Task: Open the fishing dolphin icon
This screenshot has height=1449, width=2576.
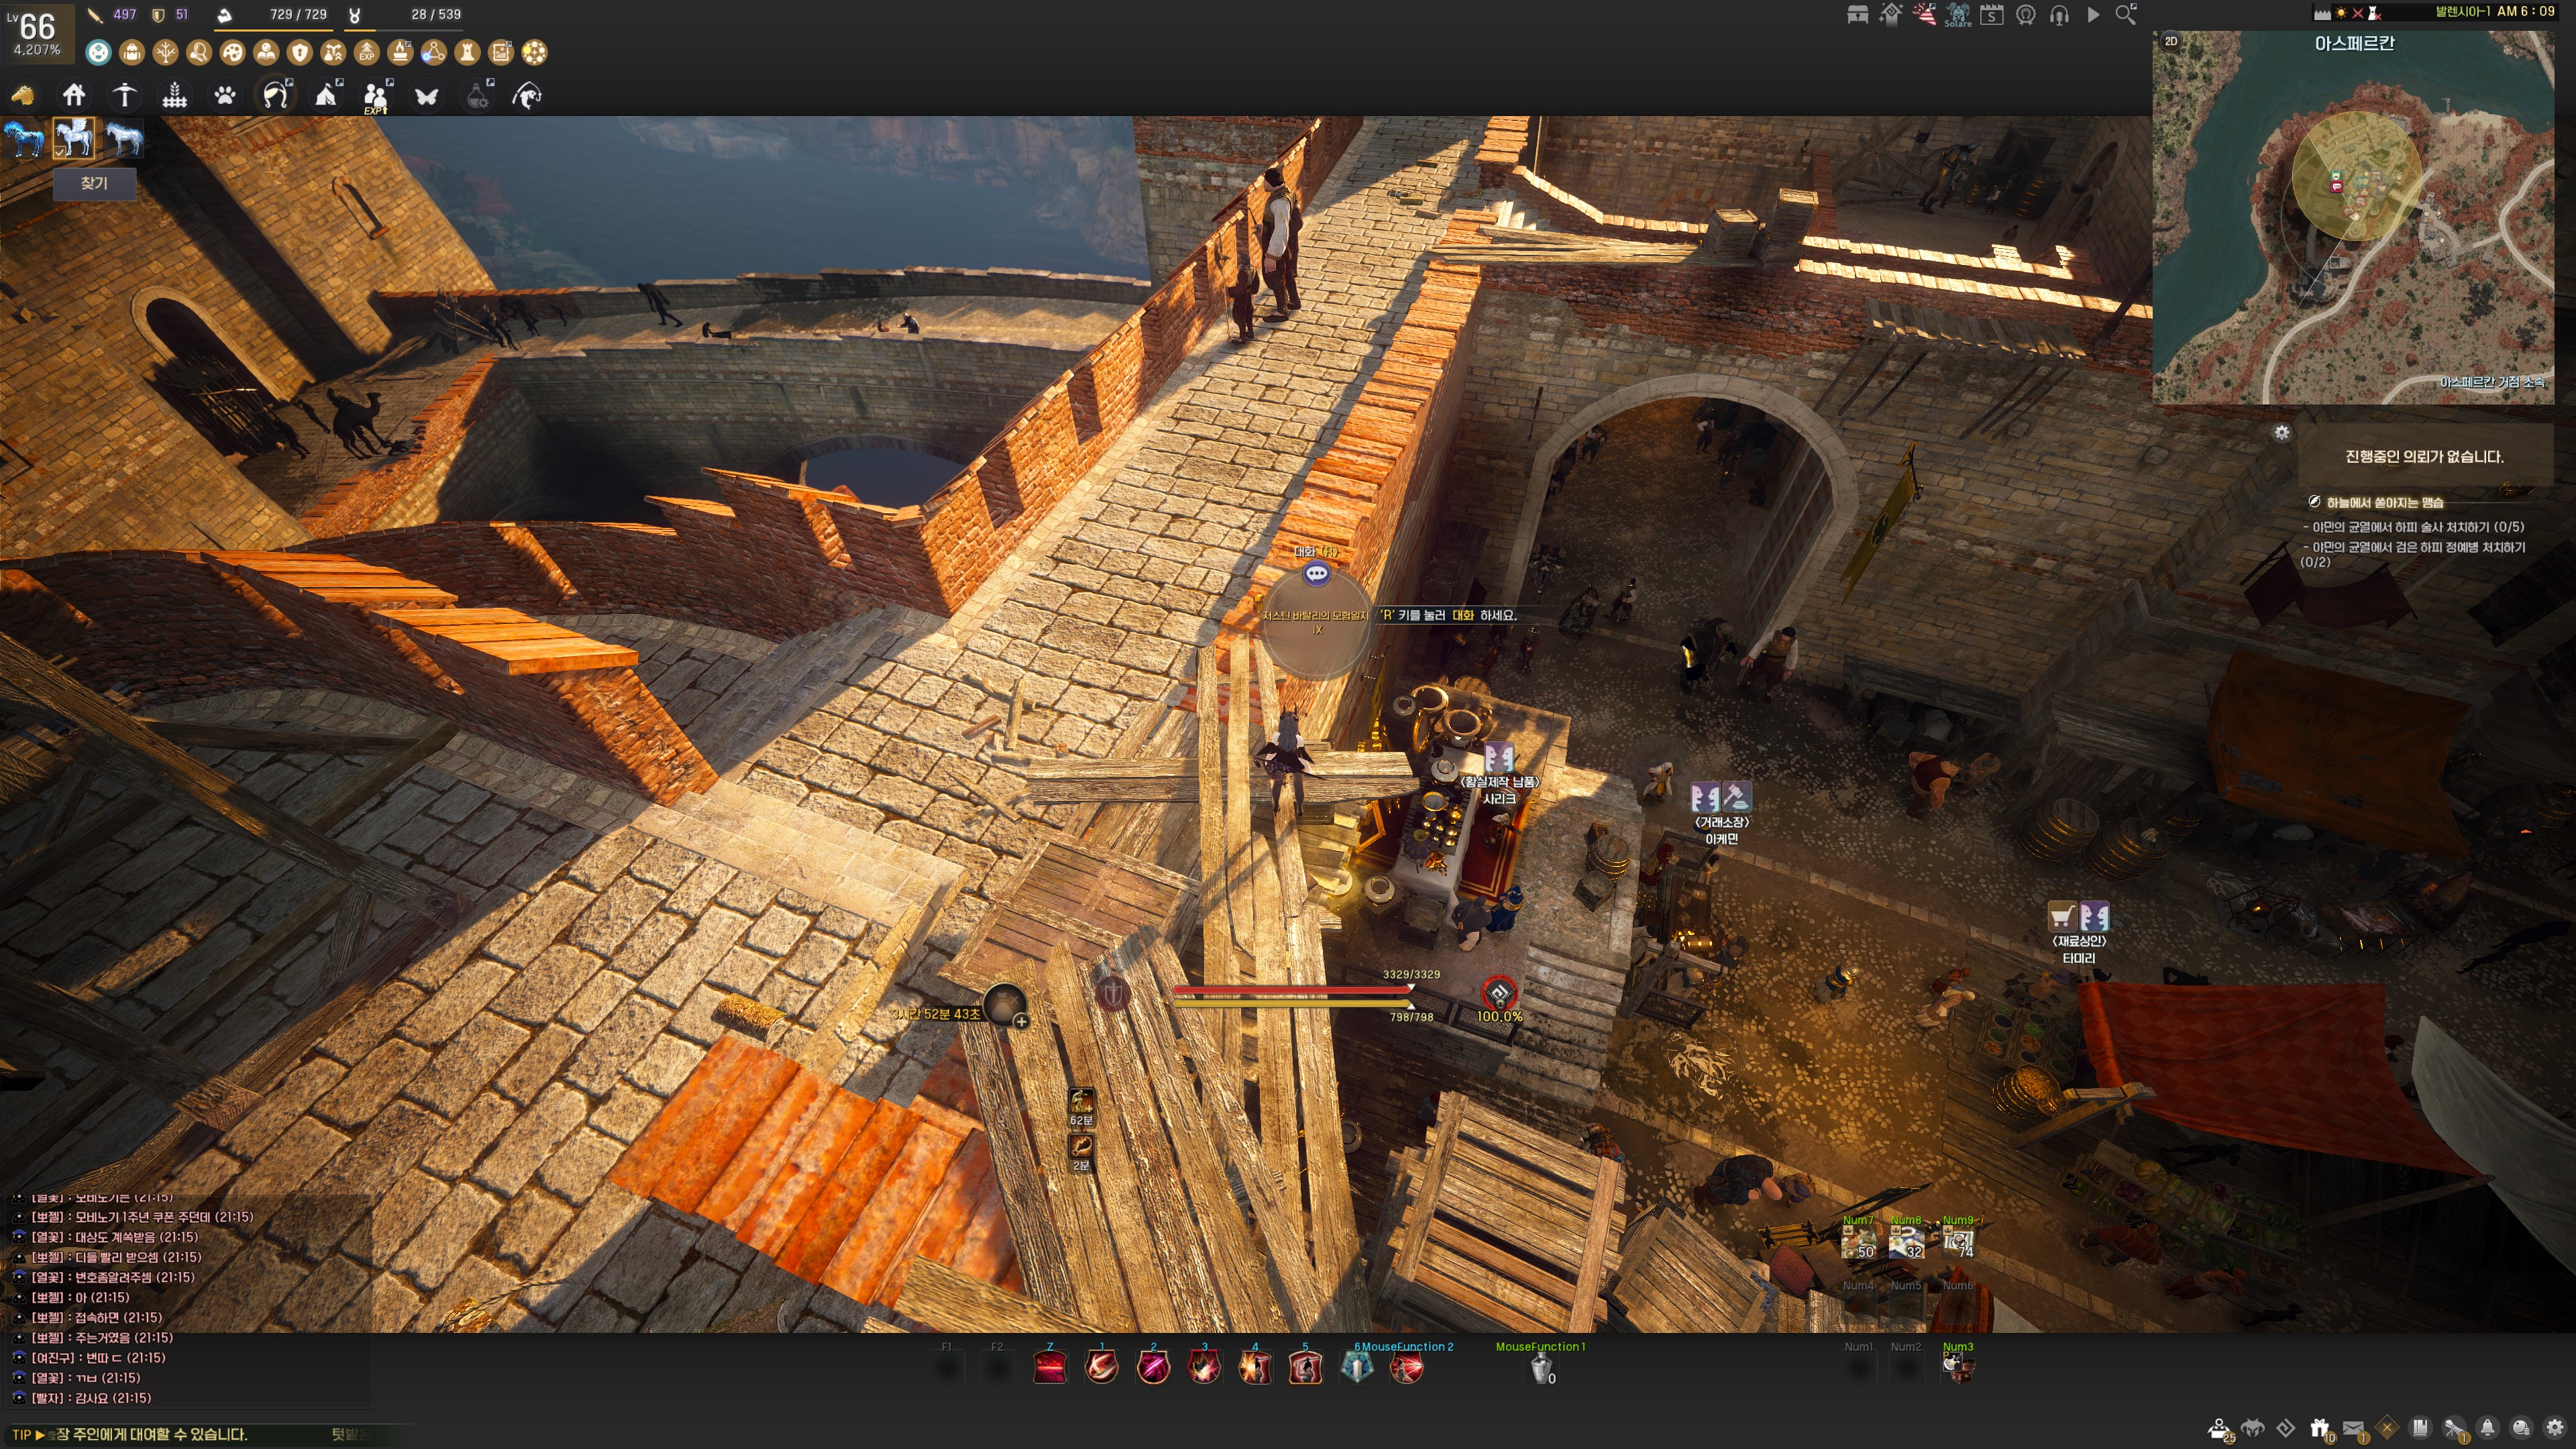Action: click(x=527, y=96)
